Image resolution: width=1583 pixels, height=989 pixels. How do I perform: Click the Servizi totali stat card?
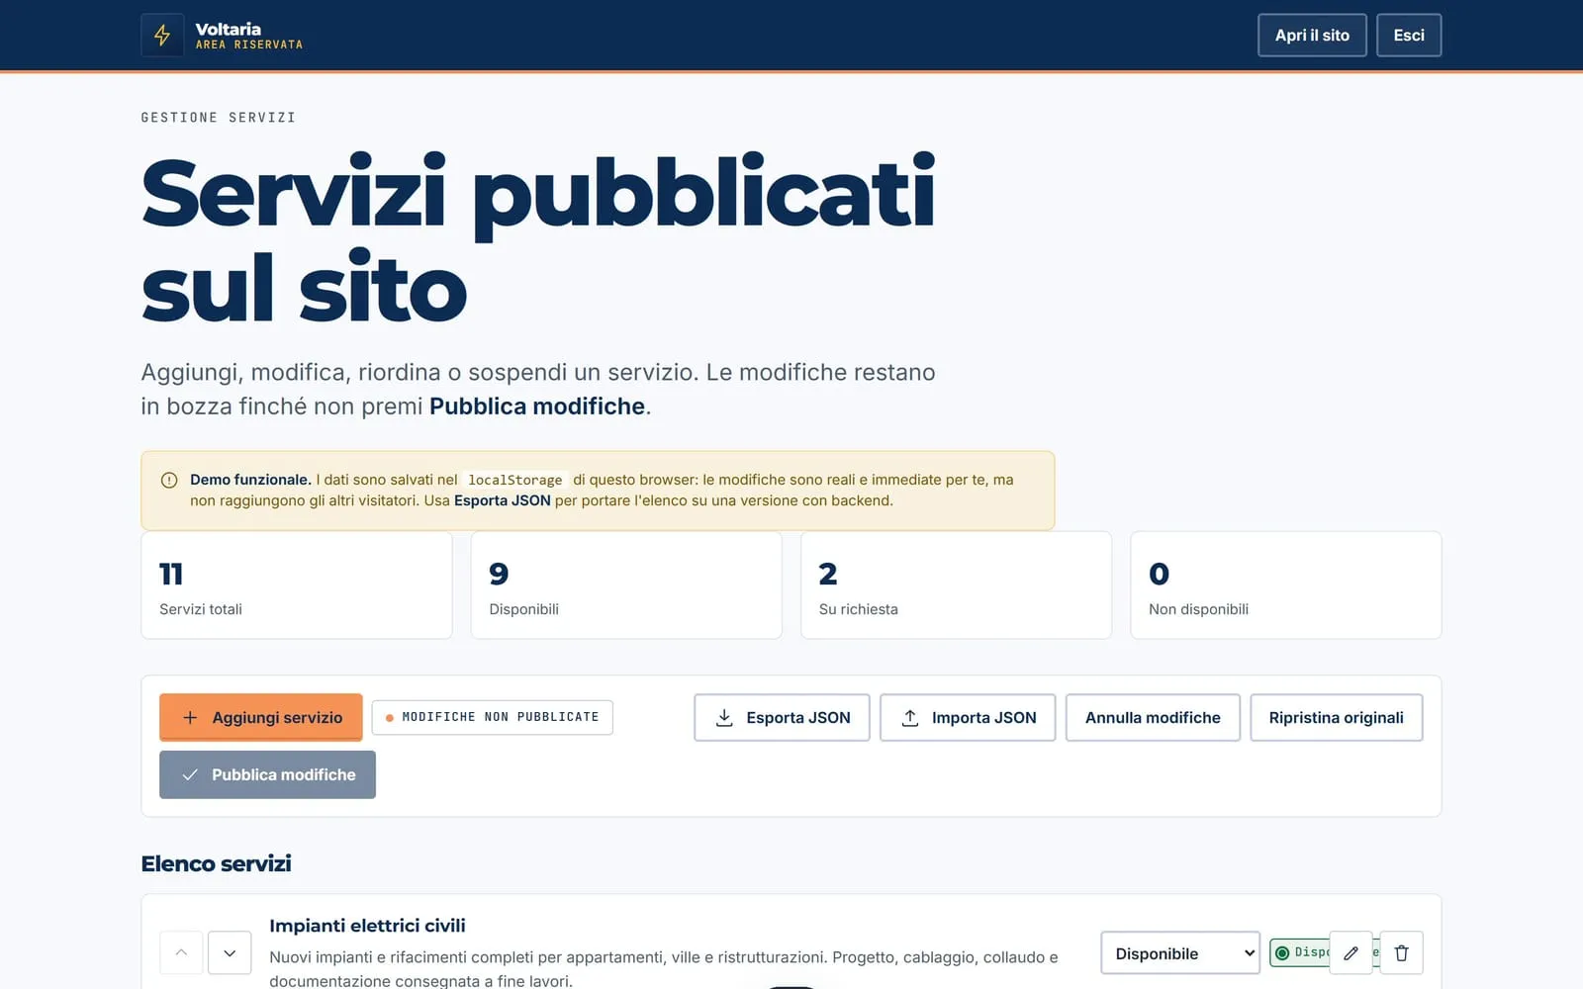[x=297, y=585]
